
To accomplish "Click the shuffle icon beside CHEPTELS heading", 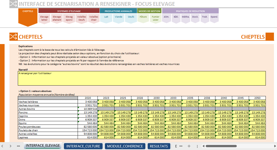I will (13, 37).
